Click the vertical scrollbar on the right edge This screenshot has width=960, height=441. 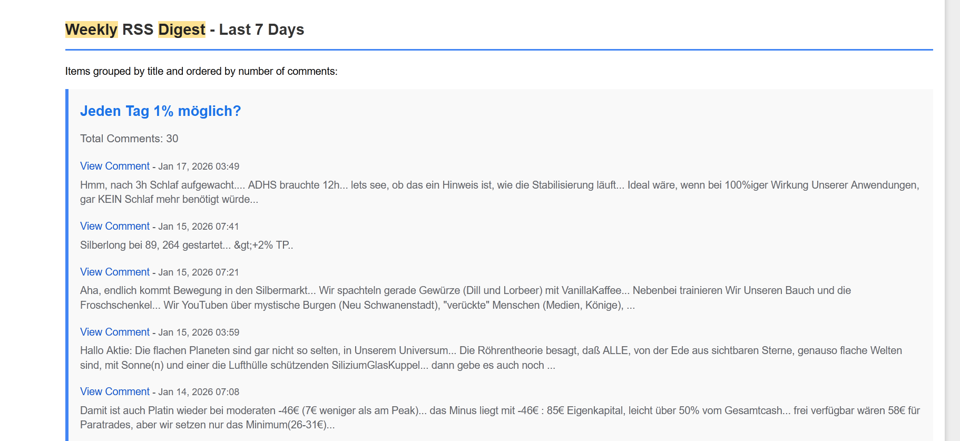[952, 211]
